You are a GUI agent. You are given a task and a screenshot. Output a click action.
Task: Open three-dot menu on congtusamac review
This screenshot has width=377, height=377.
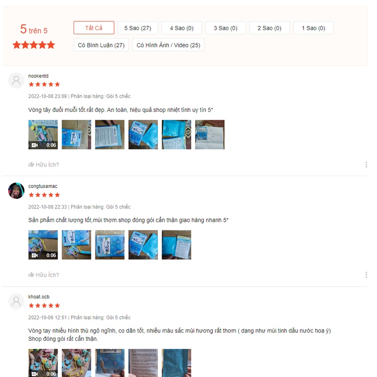click(x=366, y=275)
